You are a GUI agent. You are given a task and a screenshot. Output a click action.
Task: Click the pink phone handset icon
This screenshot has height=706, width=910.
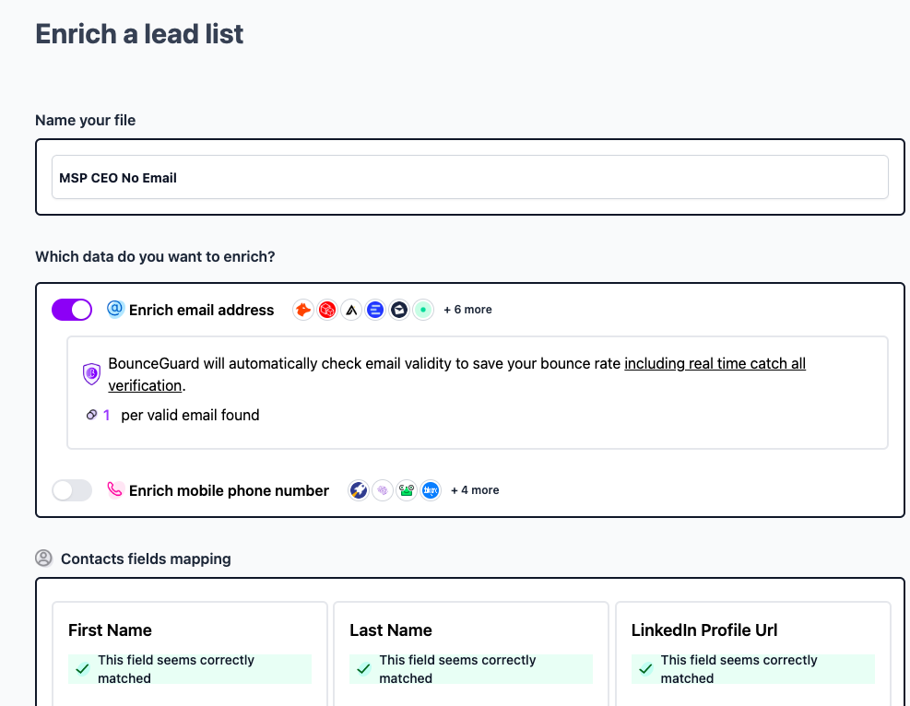tap(115, 489)
